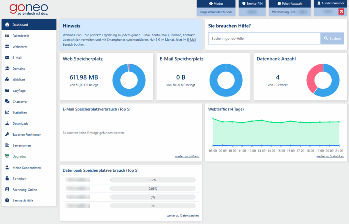Click the 'Suche in goneo-Hilfe' search field
The height and width of the screenshot is (224, 349).
tap(264, 38)
